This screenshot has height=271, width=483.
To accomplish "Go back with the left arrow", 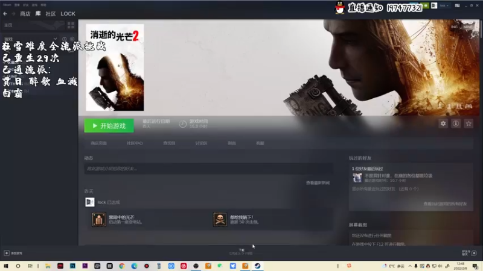I will point(5,14).
